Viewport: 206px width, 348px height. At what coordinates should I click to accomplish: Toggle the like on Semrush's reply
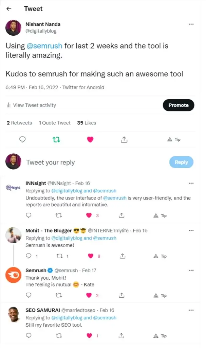pos(89,295)
